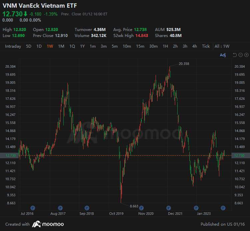Choose the 15m interval

click(140, 46)
